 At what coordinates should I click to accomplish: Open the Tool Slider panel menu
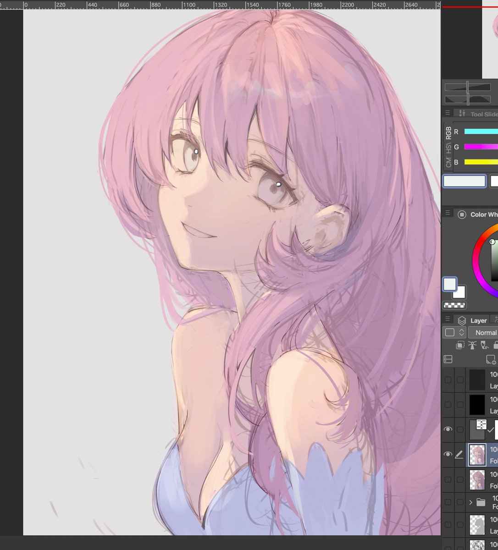(448, 113)
